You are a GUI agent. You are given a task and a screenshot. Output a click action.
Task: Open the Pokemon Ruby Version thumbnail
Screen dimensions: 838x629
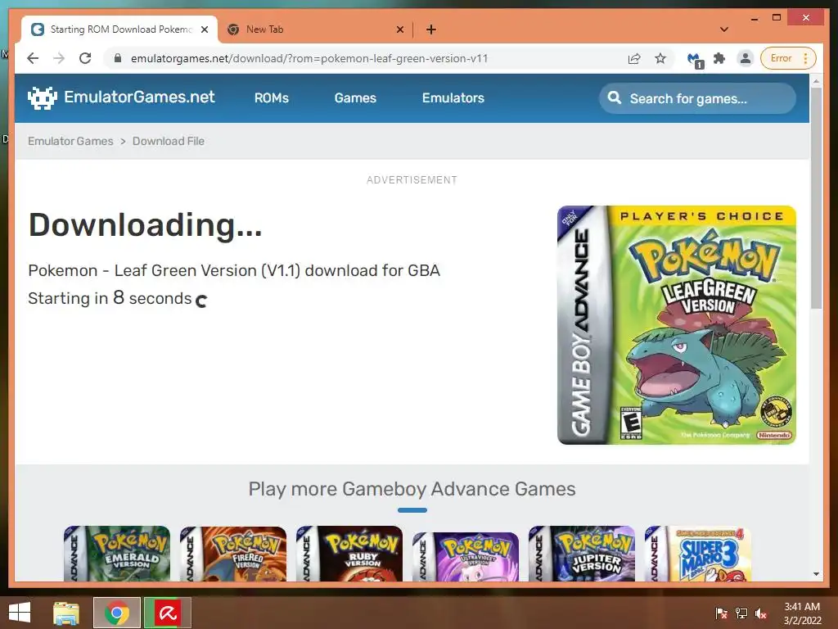349,554
